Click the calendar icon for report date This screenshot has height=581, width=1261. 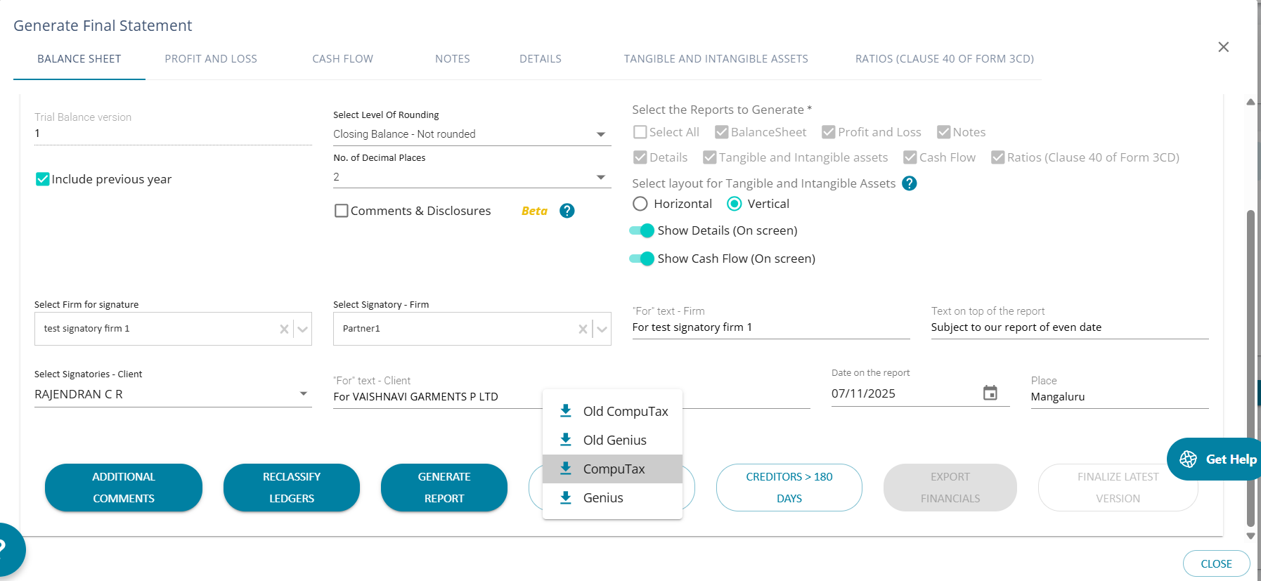pyautogui.click(x=990, y=393)
